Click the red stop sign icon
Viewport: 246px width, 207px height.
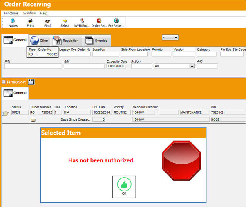tap(181, 161)
